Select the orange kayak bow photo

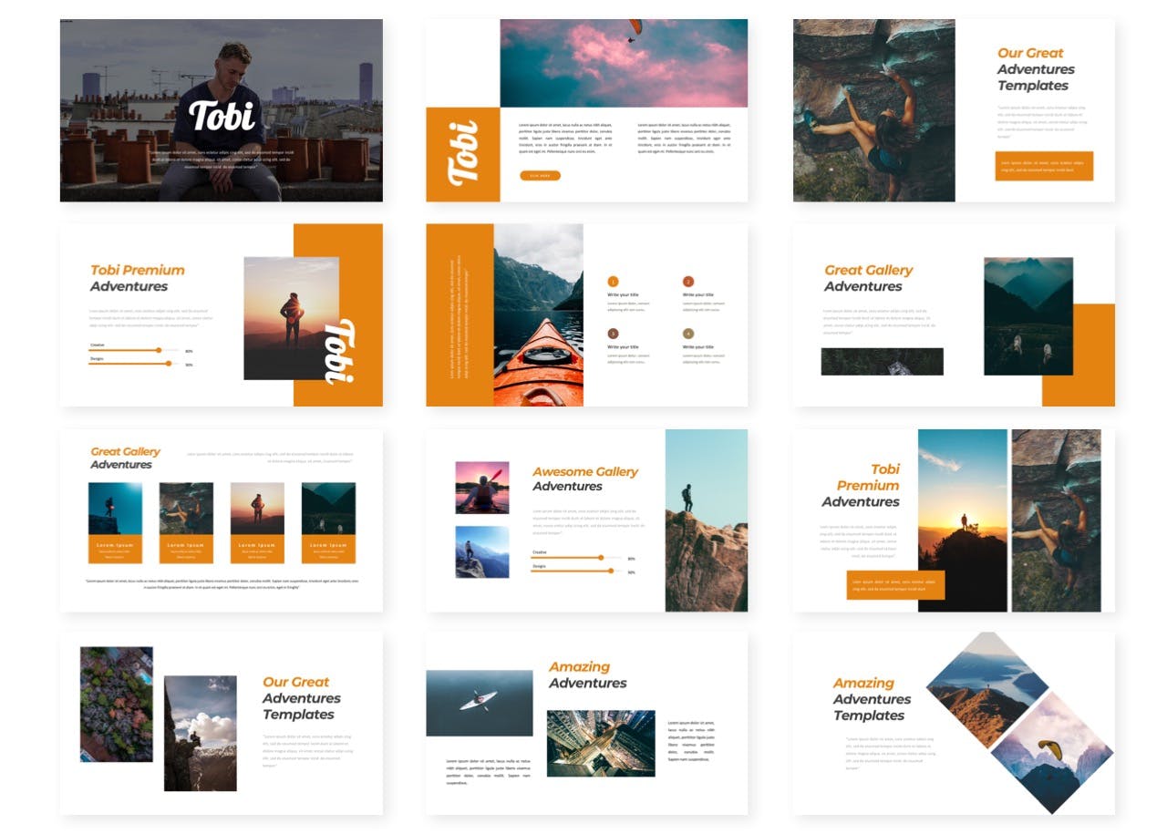[x=538, y=314]
